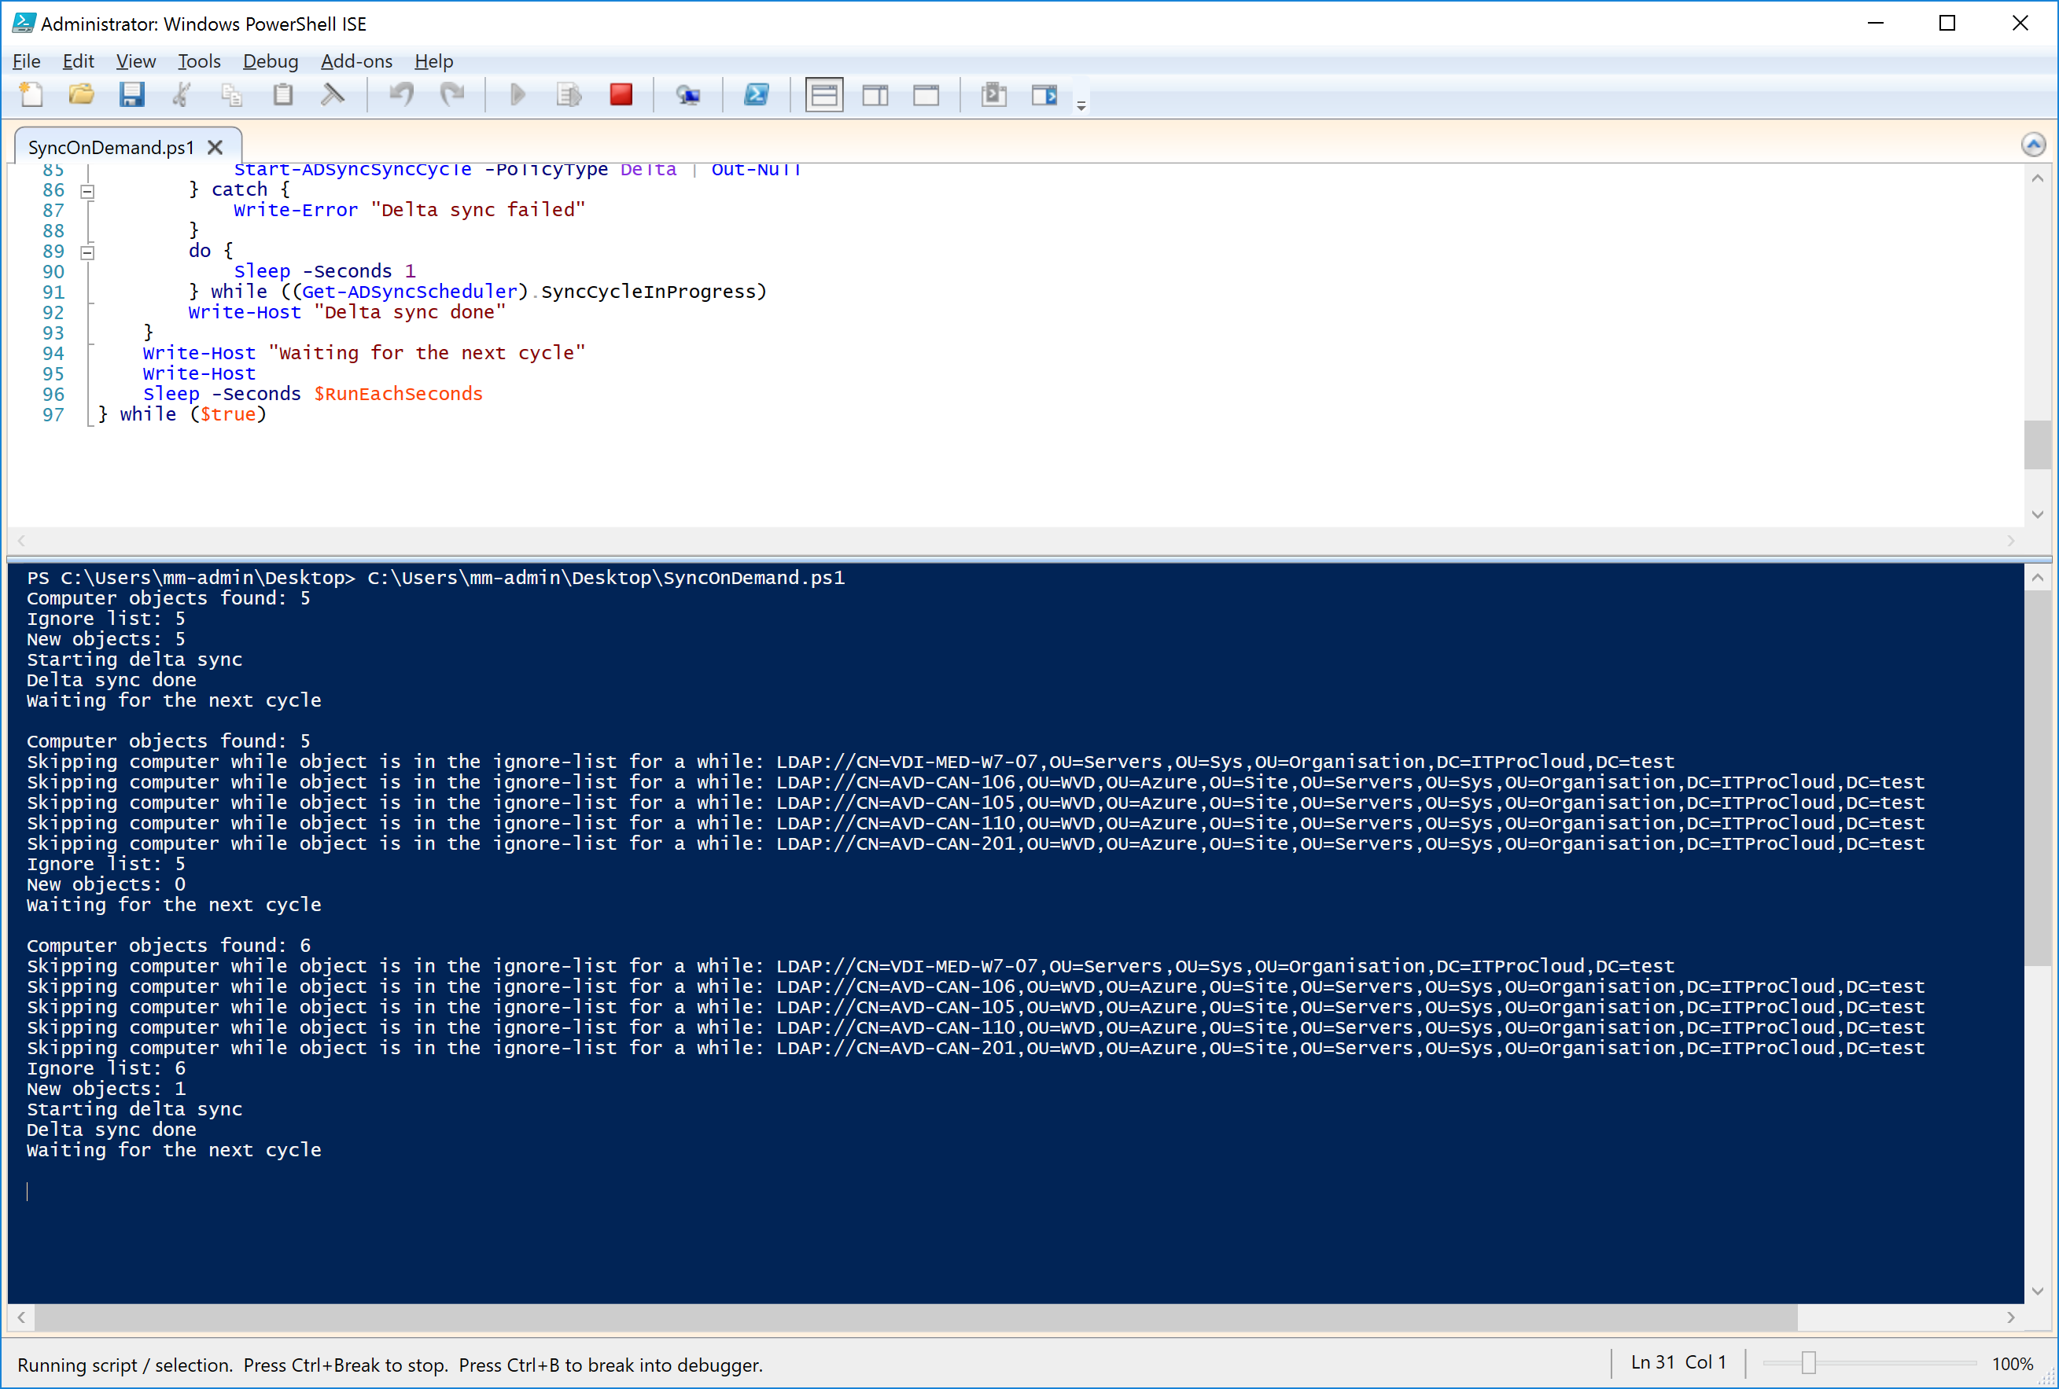Toggle Show Script Pane Top layout
Viewport: 2059px width, 1389px height.
(824, 94)
